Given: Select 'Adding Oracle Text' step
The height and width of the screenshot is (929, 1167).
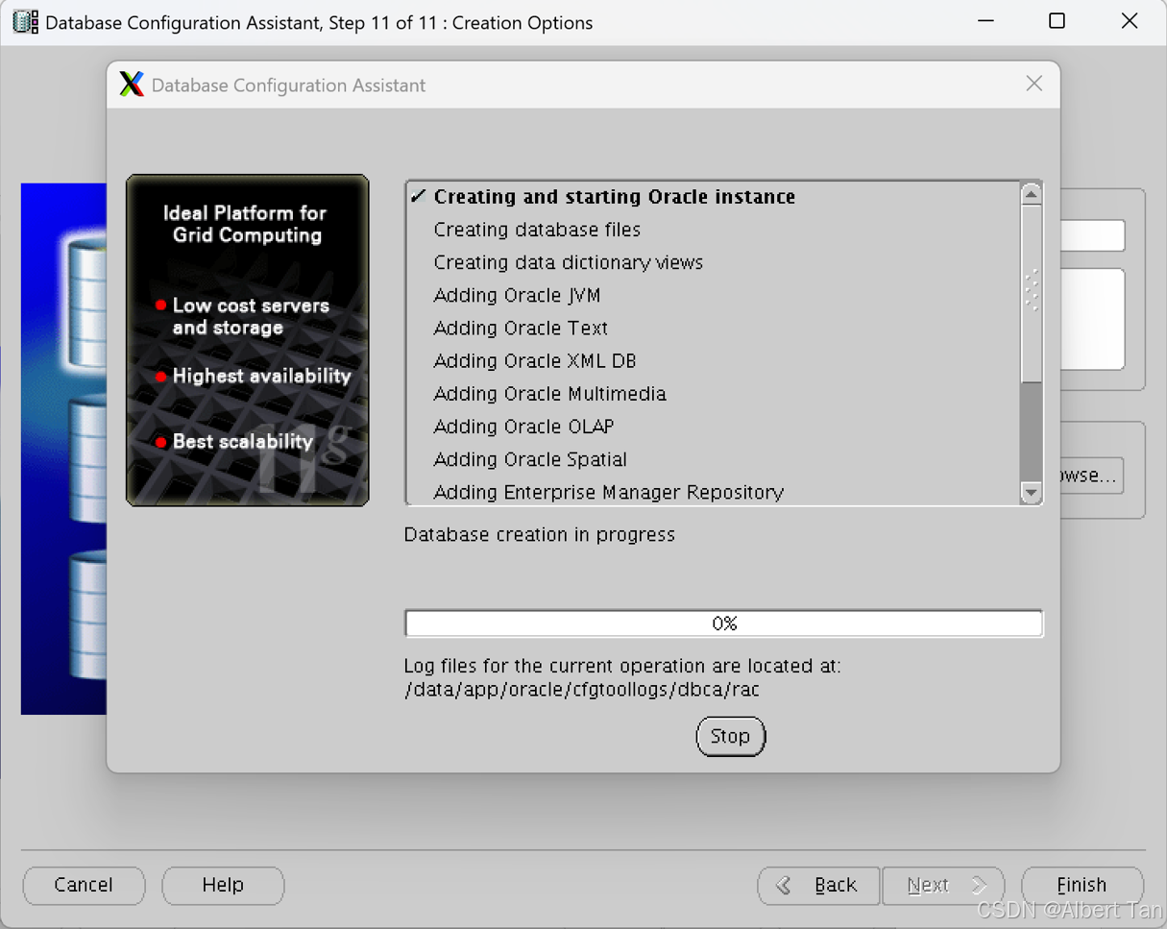Looking at the screenshot, I should [521, 328].
